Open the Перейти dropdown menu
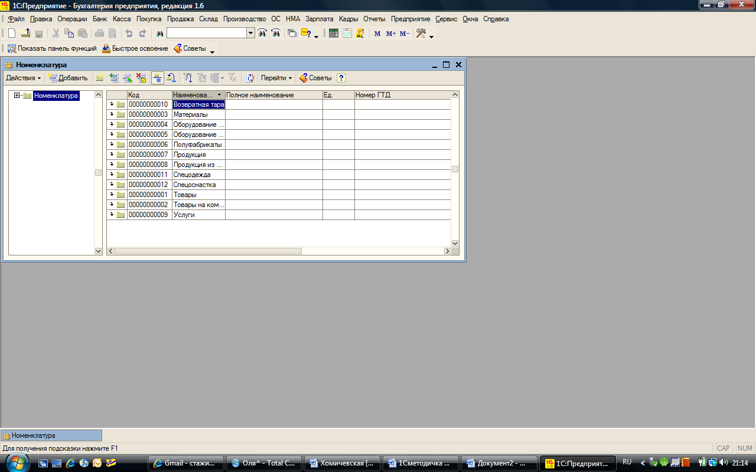 click(276, 78)
